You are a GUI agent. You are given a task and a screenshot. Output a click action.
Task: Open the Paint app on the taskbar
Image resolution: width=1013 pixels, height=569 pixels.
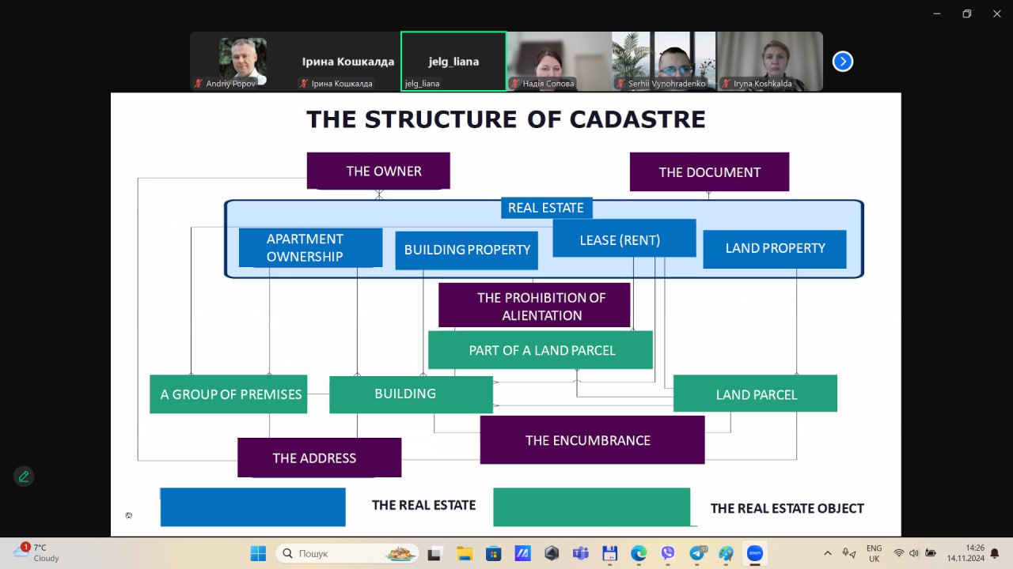[x=726, y=553]
